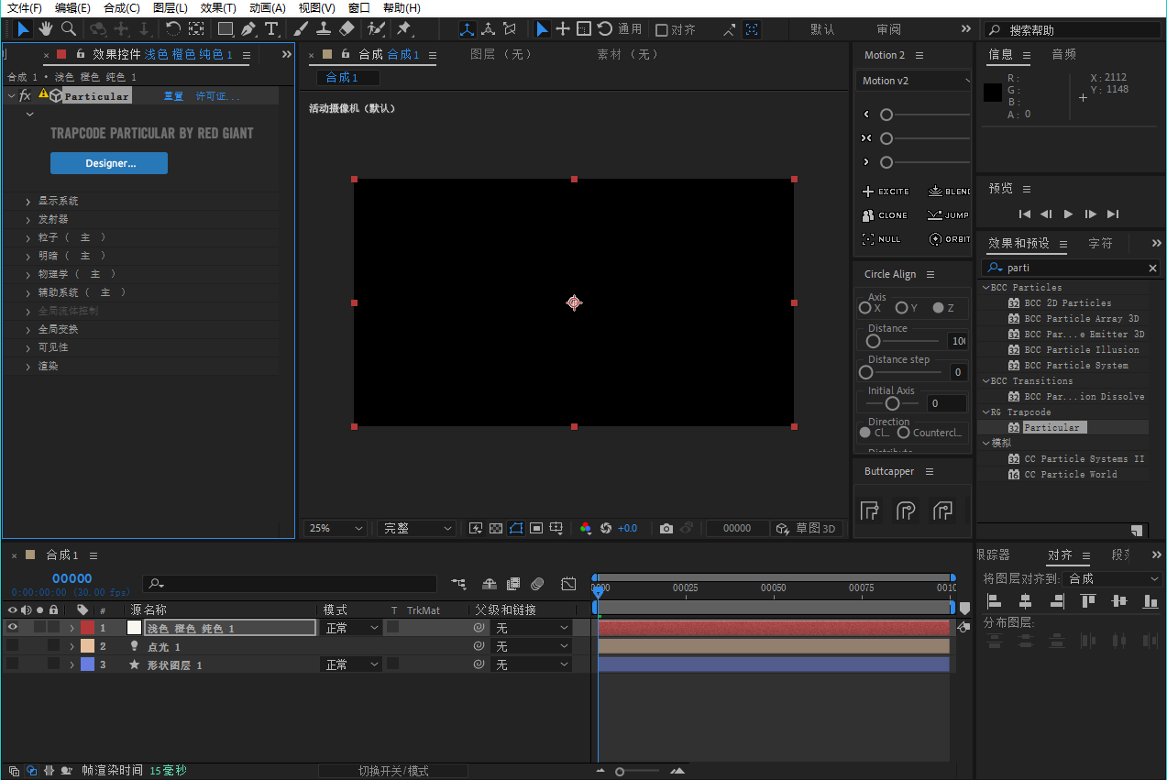This screenshot has height=780, width=1167.
Task: Switch to the 音频 tab
Action: [1064, 55]
